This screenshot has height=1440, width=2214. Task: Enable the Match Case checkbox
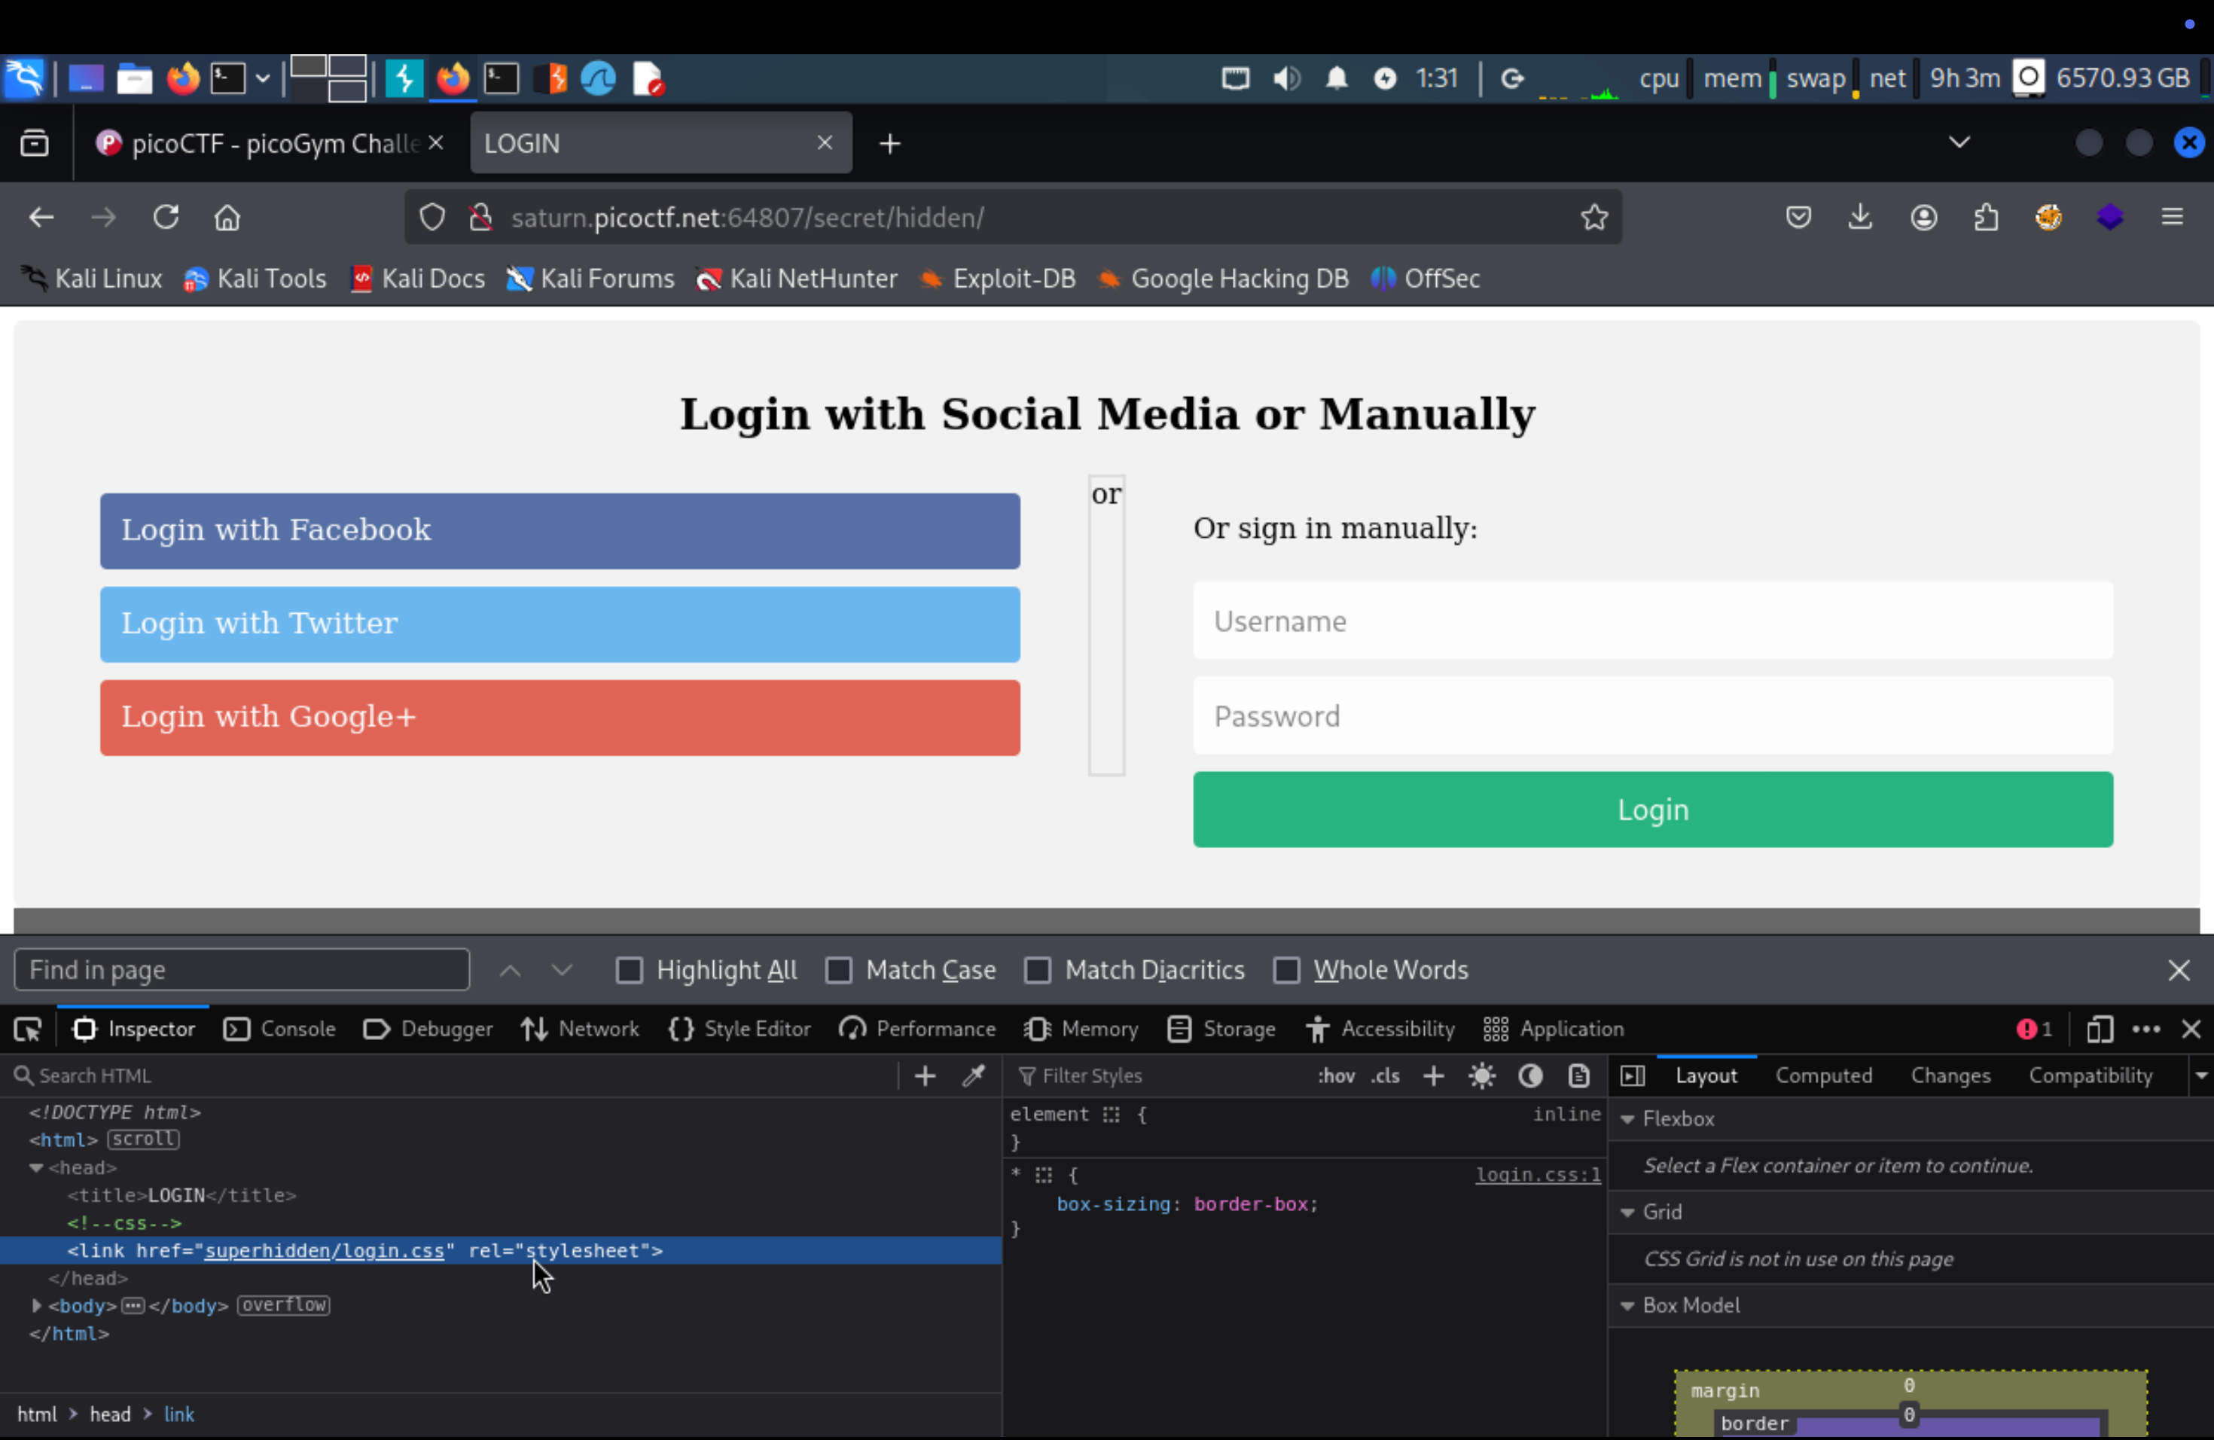pos(838,970)
